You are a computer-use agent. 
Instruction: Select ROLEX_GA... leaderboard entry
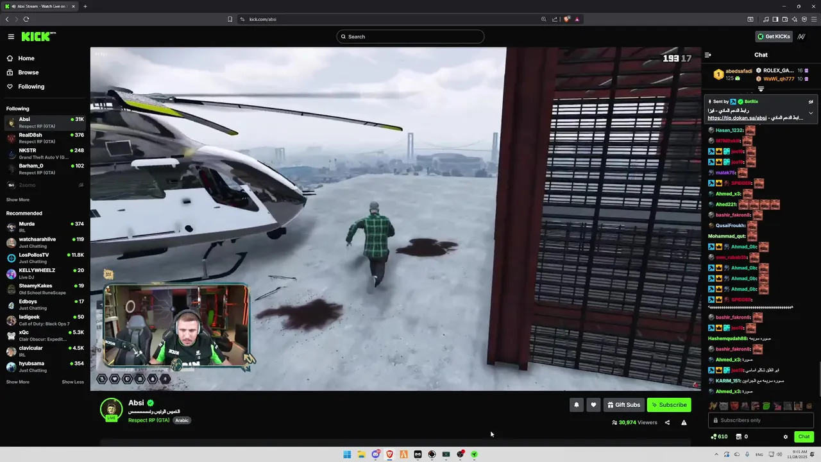[783, 71]
